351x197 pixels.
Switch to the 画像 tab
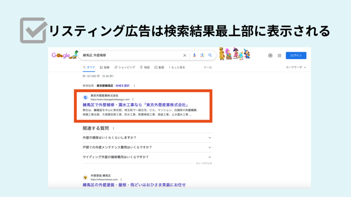click(x=105, y=67)
